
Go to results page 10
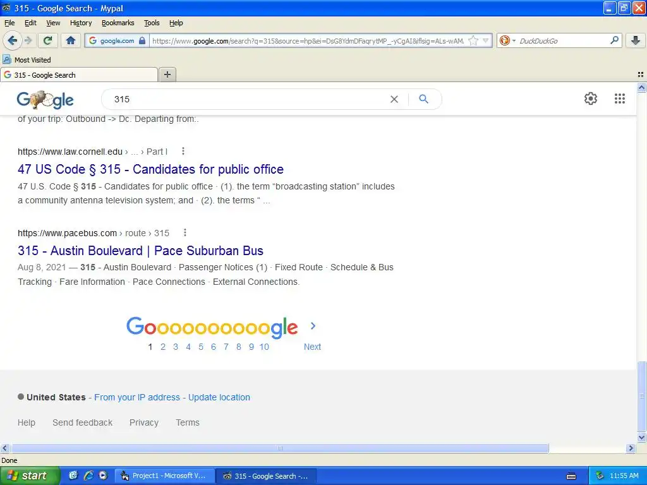pos(264,347)
